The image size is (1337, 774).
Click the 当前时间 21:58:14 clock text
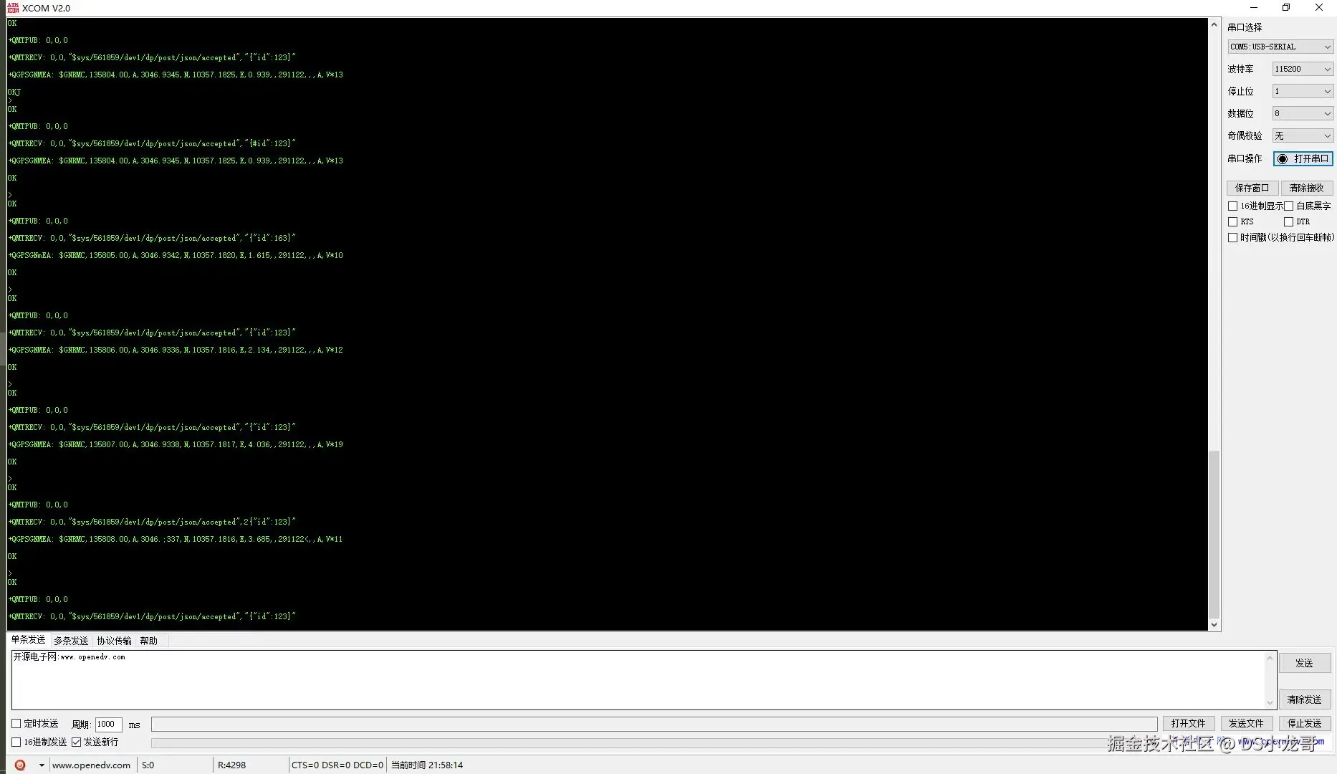(427, 765)
